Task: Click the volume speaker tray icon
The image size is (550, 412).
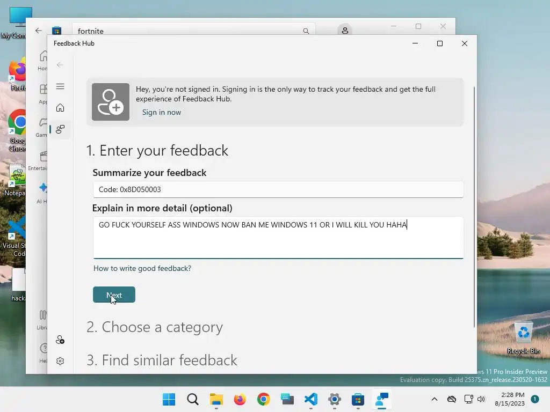Action: [481, 399]
